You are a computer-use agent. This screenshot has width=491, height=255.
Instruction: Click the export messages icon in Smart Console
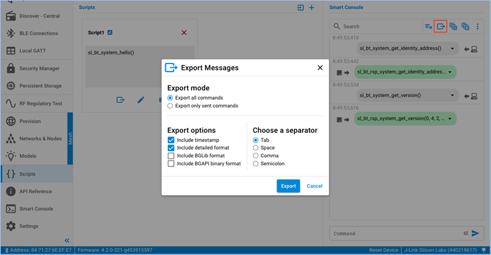[440, 27]
